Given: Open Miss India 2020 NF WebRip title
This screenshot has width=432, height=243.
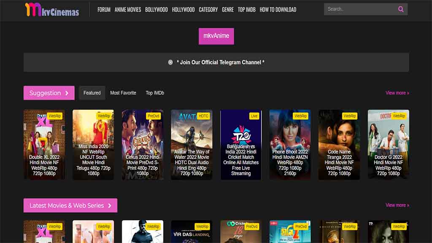Looking at the screenshot, I should point(93,160).
